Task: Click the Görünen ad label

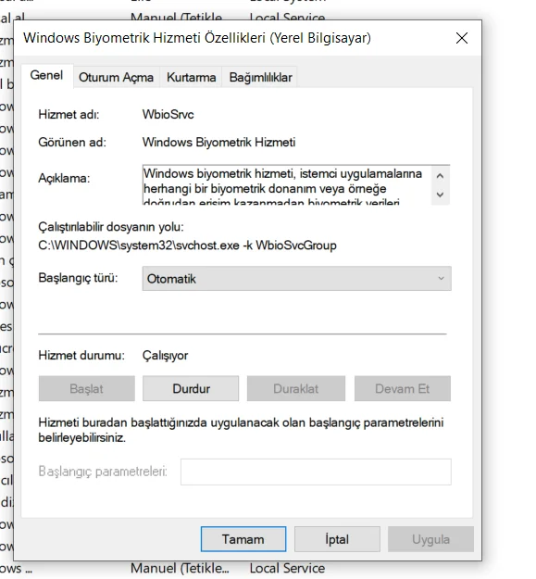Action: [x=72, y=143]
